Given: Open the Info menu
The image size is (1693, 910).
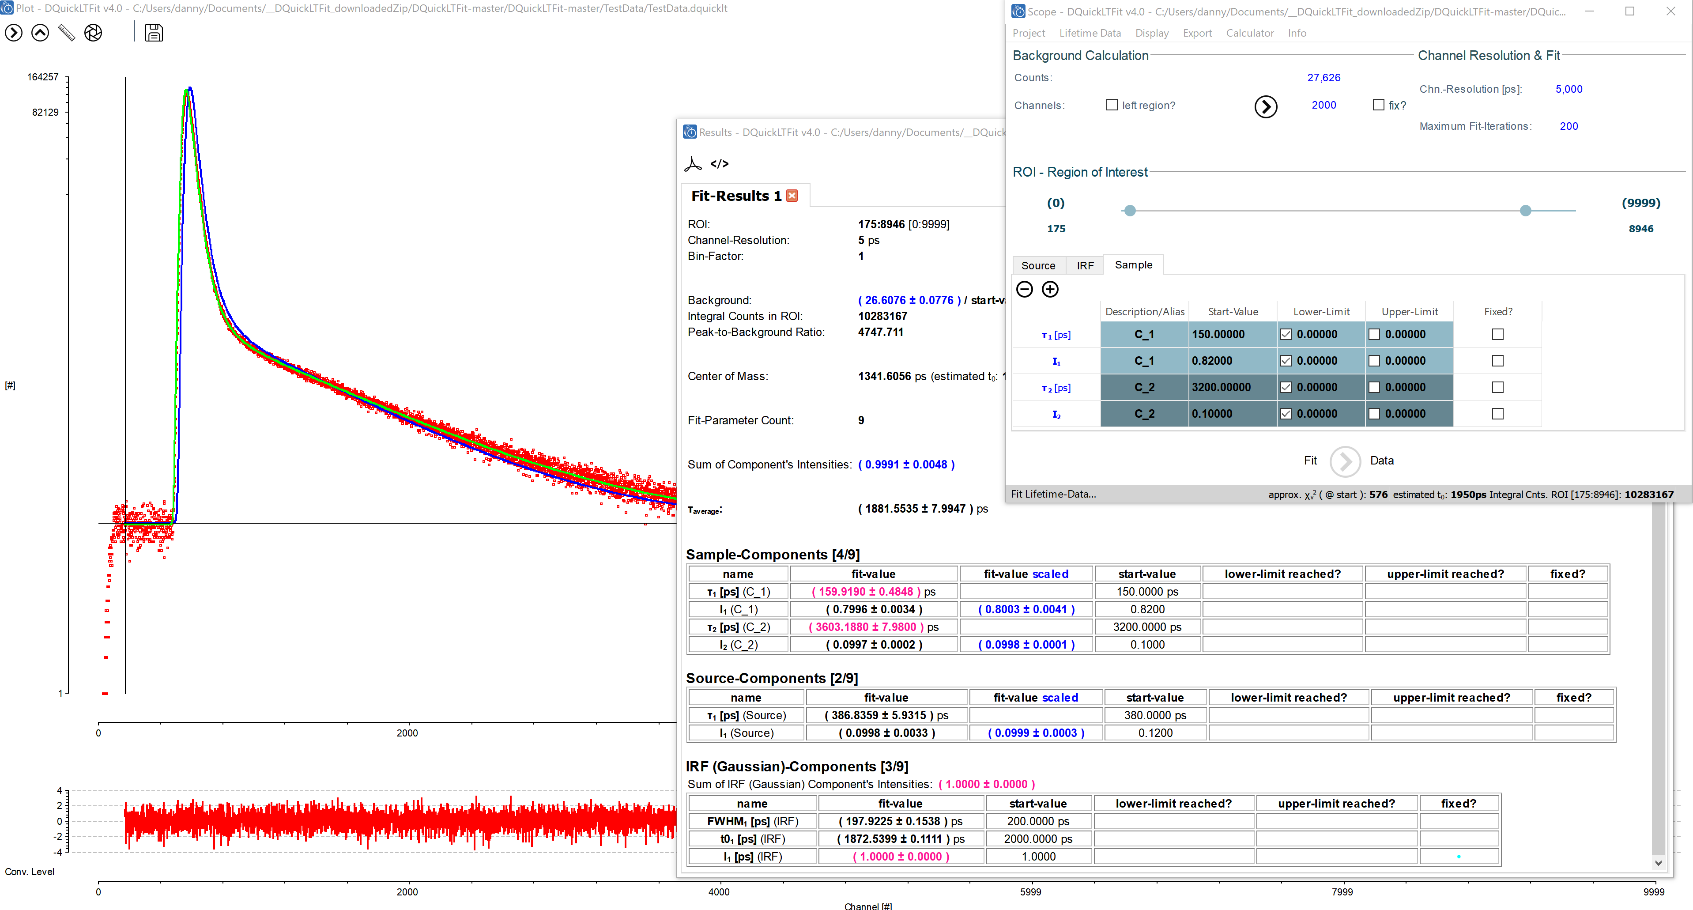Looking at the screenshot, I should pos(1297,33).
